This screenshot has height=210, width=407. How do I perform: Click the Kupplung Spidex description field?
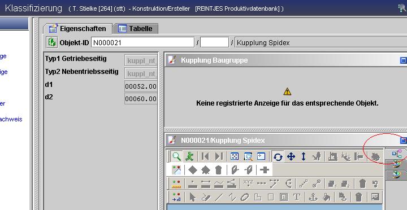321,42
